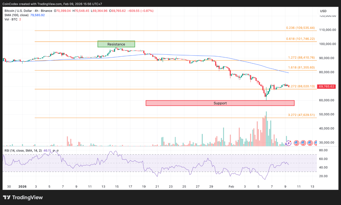
Task: Select the Resistance zone label on the chart
Action: click(116, 44)
